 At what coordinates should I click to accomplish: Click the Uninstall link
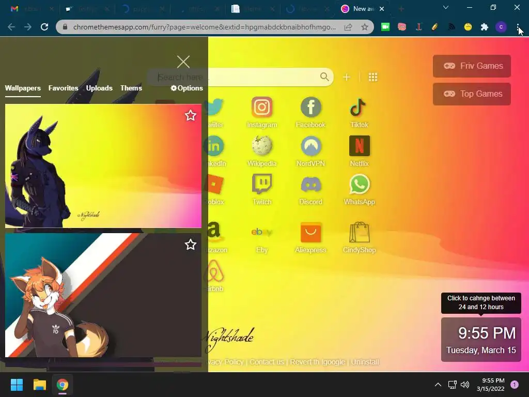pyautogui.click(x=365, y=362)
